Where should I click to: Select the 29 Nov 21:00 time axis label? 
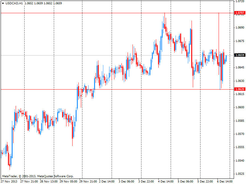[88, 182]
